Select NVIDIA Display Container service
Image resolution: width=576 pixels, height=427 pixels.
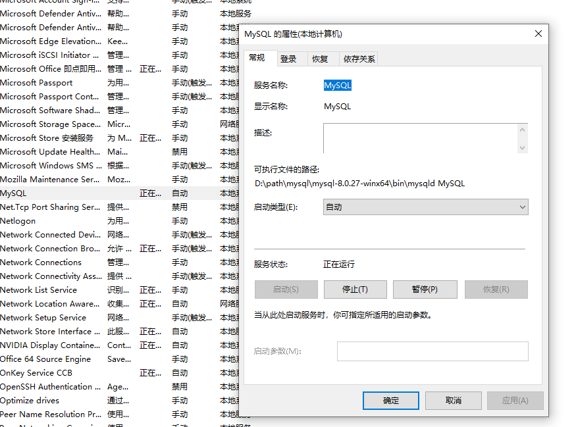tap(119, 345)
